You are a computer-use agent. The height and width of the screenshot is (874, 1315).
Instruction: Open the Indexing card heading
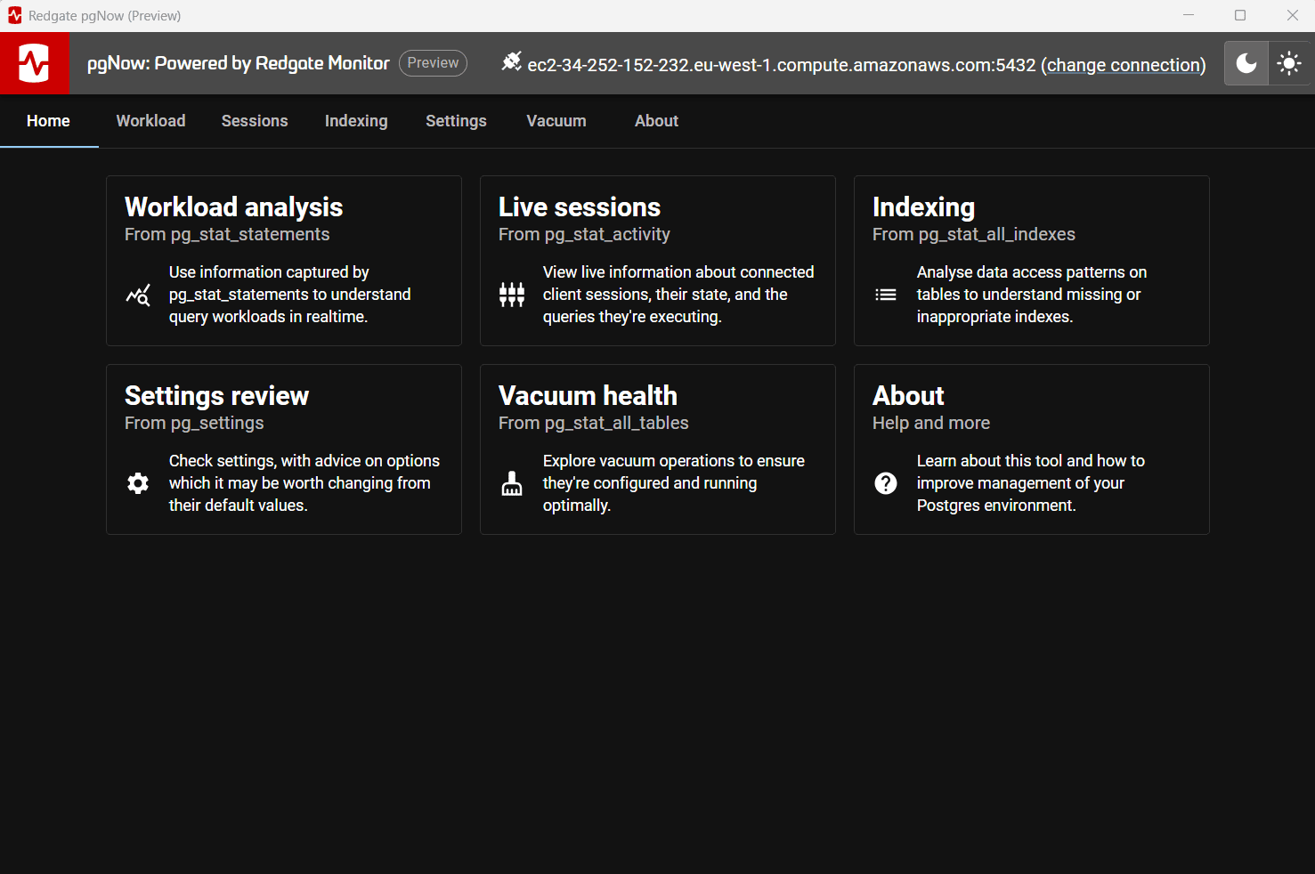click(923, 207)
